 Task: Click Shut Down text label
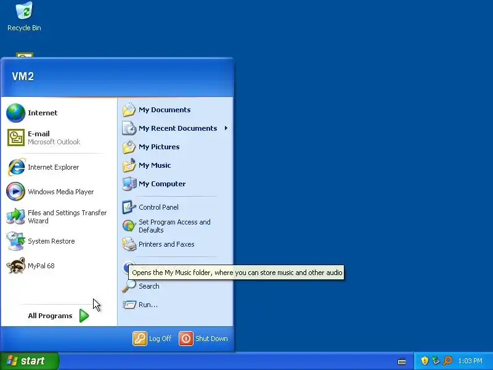tap(211, 339)
